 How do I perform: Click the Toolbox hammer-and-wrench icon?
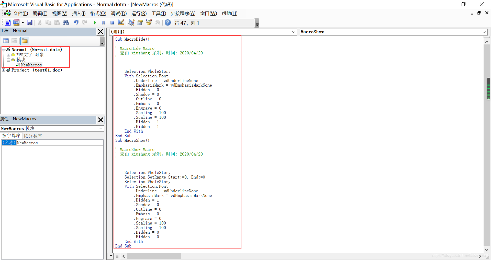tap(158, 23)
